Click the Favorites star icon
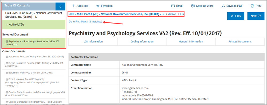This screenshot has width=267, height=105. 98,6
